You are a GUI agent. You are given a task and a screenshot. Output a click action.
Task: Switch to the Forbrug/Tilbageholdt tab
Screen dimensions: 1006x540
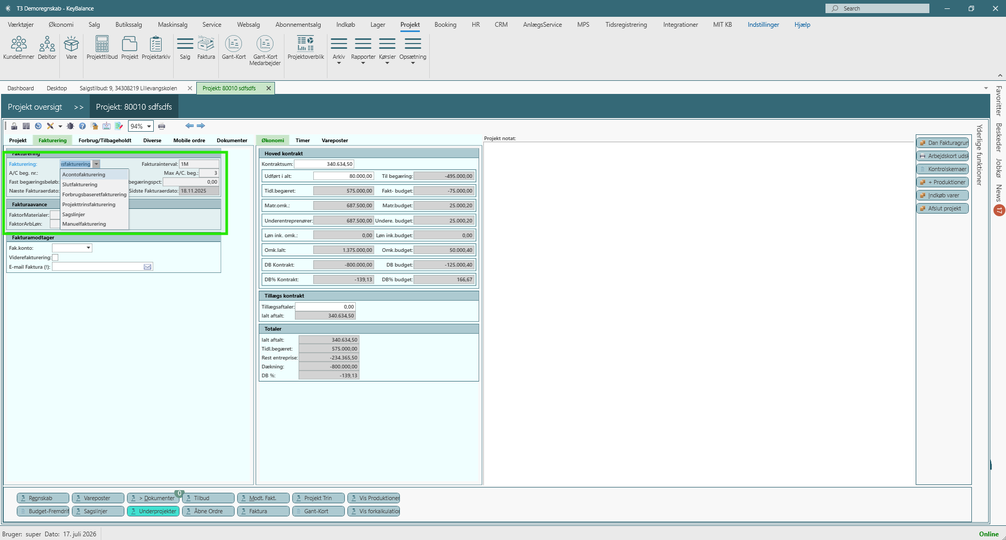[x=105, y=141]
